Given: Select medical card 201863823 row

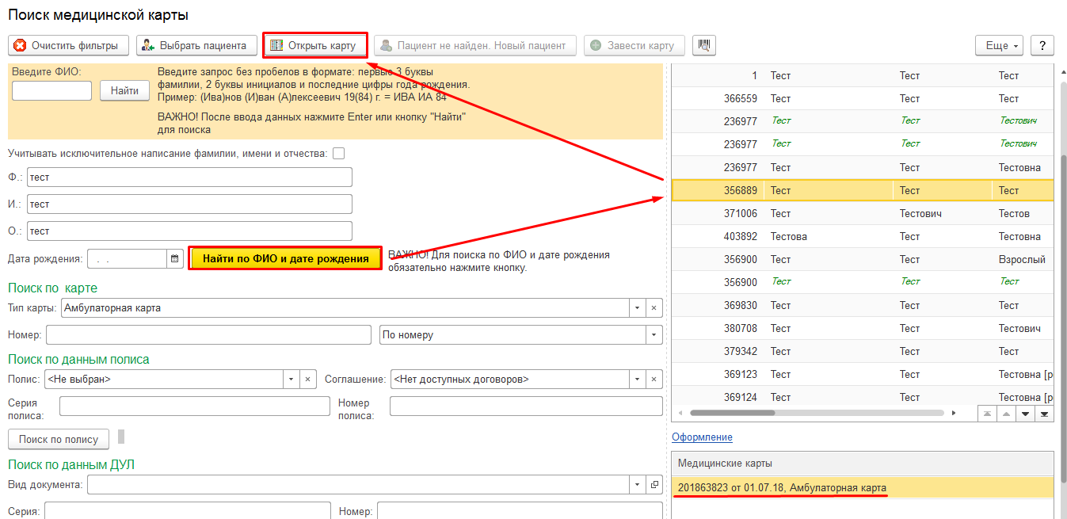Looking at the screenshot, I should coord(782,487).
